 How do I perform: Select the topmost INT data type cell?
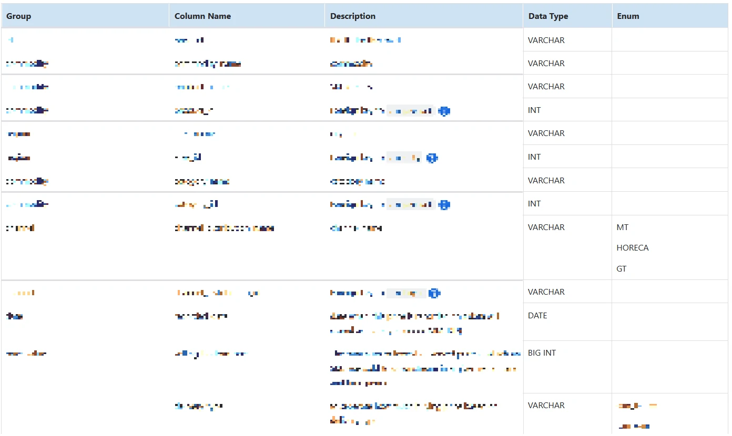coord(534,110)
